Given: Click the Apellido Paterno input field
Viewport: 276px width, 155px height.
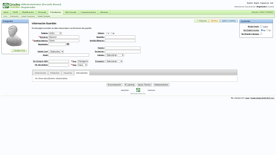Looking at the screenshot, I should point(64,40).
